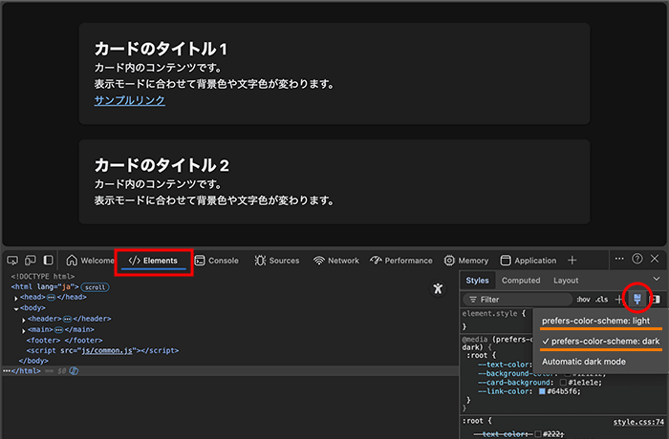Image resolution: width=669 pixels, height=439 pixels.
Task: Open the Memory tab
Action: coord(466,261)
